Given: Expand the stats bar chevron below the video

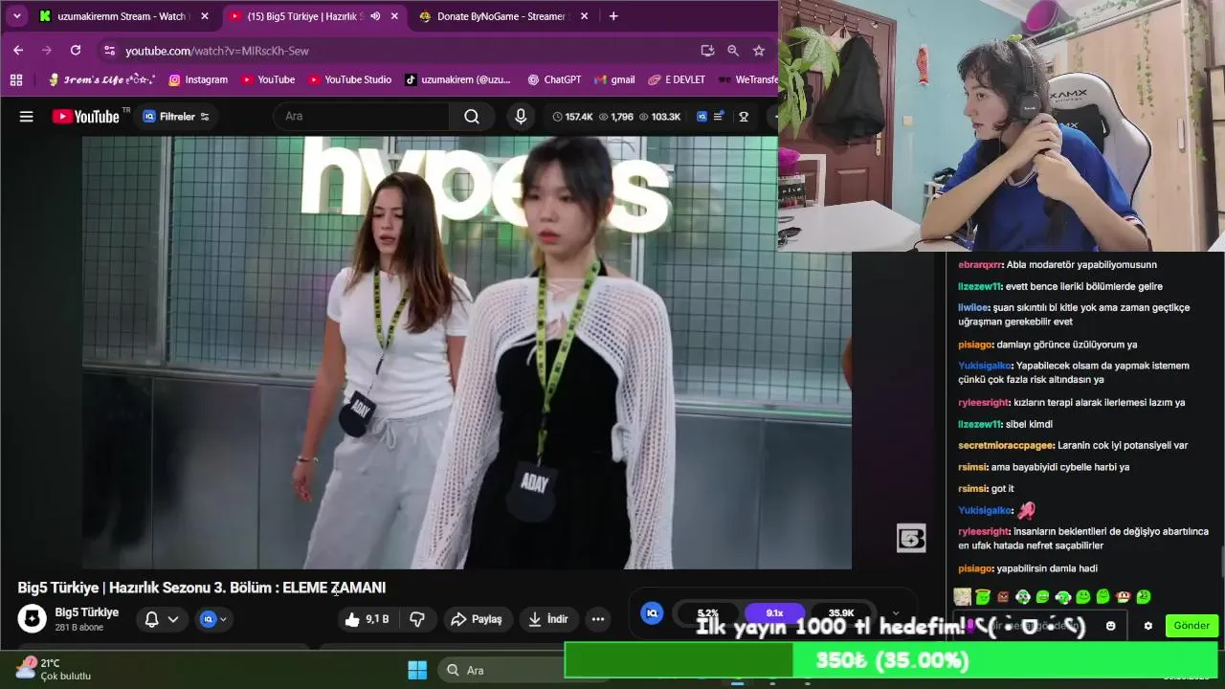Looking at the screenshot, I should click(x=895, y=613).
